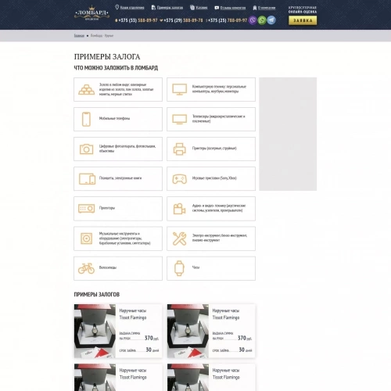Click the crossed tools icon
This screenshot has width=391, height=391.
(x=179, y=239)
